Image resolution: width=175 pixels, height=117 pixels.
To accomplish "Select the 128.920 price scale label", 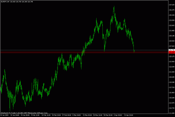I will pyautogui.click(x=172, y=41).
